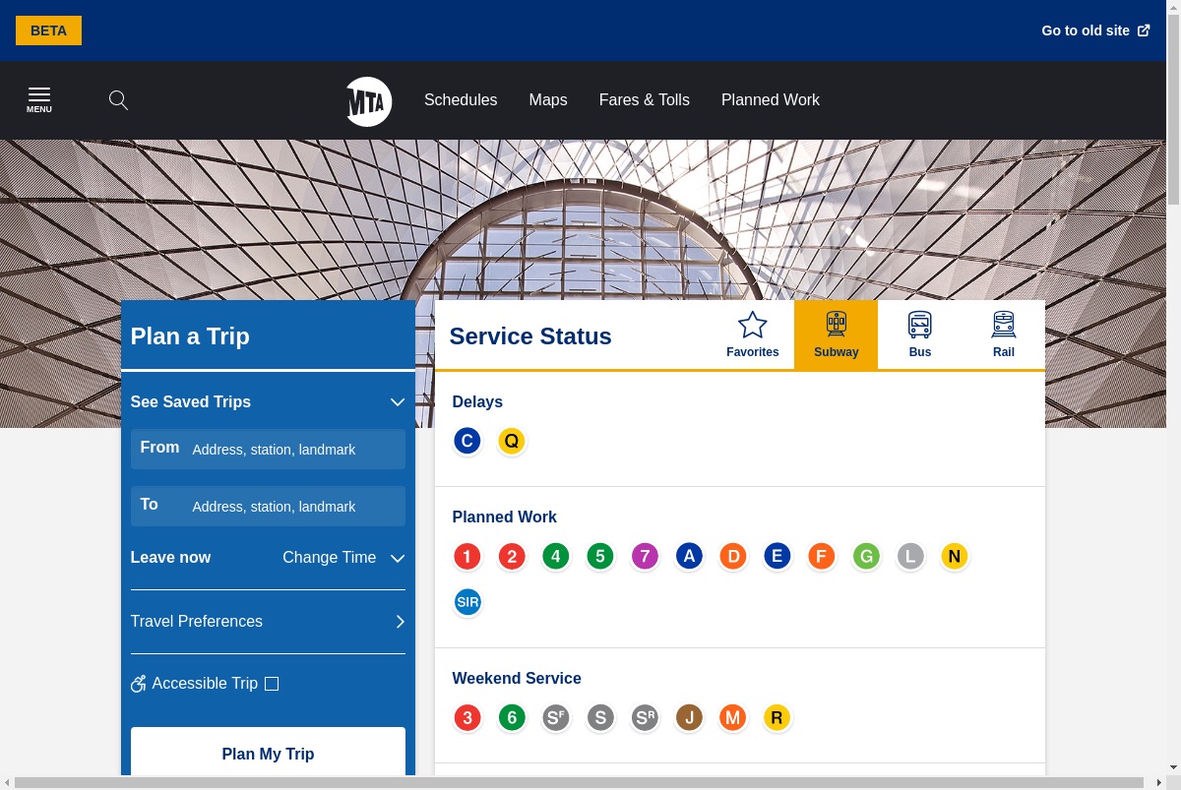Open the M train weekend service bullet

click(733, 718)
